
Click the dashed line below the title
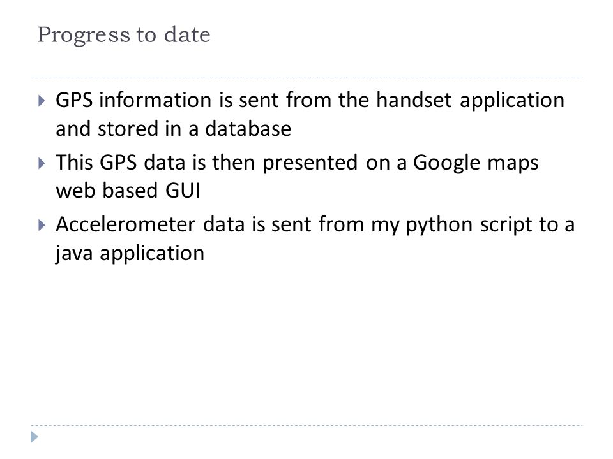pyautogui.click(x=307, y=77)
